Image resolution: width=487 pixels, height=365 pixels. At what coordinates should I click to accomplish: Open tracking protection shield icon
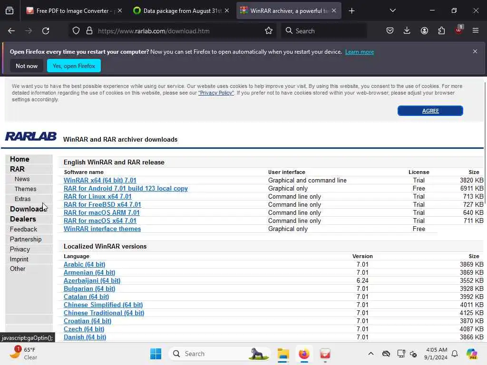click(76, 31)
